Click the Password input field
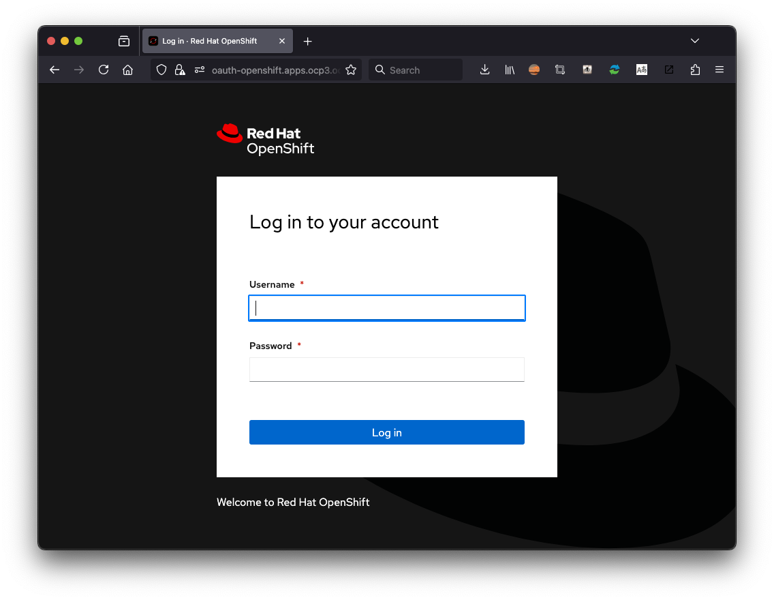 click(387, 370)
